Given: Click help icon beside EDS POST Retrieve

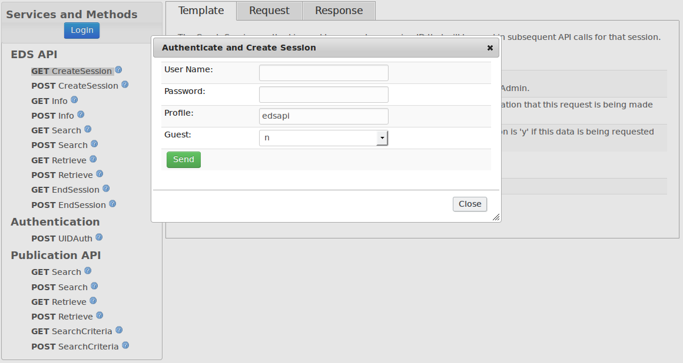Looking at the screenshot, I should pyautogui.click(x=100, y=174).
